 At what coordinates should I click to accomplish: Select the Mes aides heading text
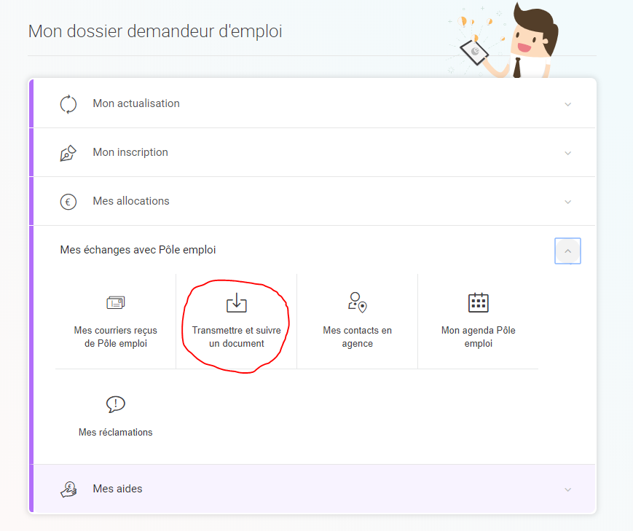(117, 489)
